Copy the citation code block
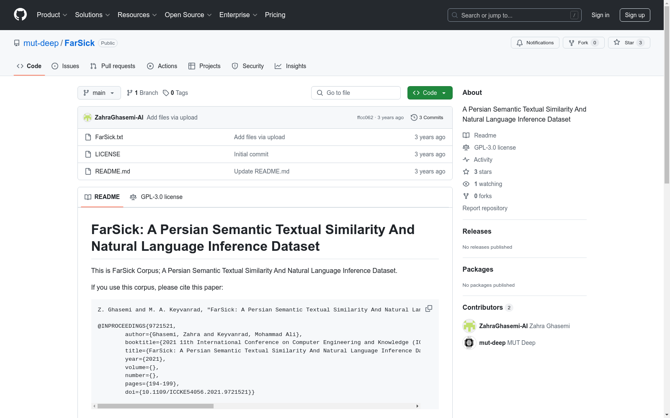 click(x=429, y=308)
